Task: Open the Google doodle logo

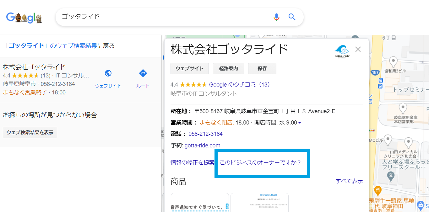Action: (x=24, y=18)
